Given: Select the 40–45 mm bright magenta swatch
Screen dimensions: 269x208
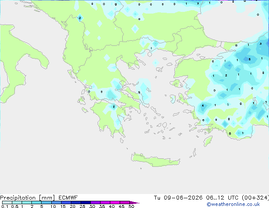Looking at the screenshot, I should pos(115,202).
